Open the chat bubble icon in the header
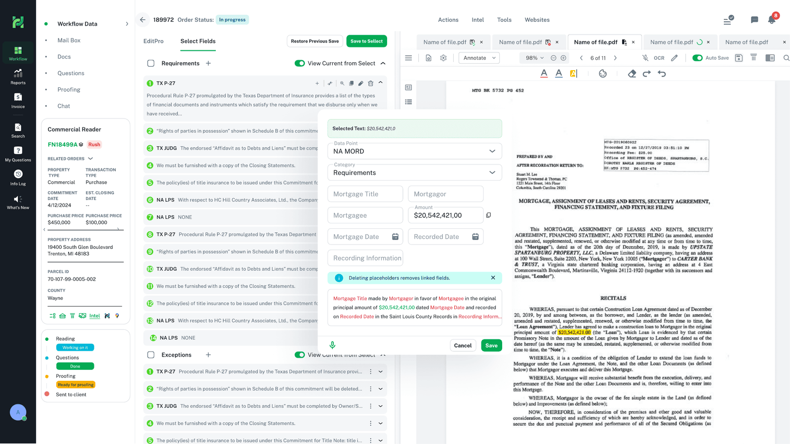The image size is (790, 444). [x=754, y=20]
